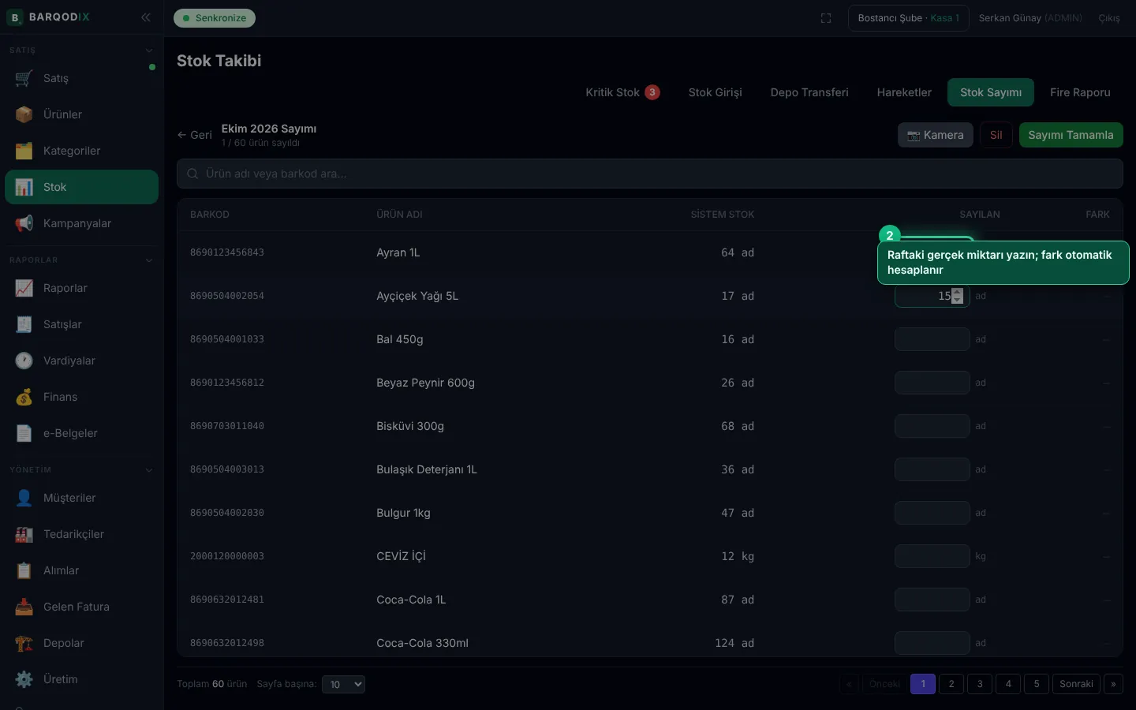Viewport: 1136px width, 710px height.
Task: Go back using the Geri link
Action: [195, 135]
